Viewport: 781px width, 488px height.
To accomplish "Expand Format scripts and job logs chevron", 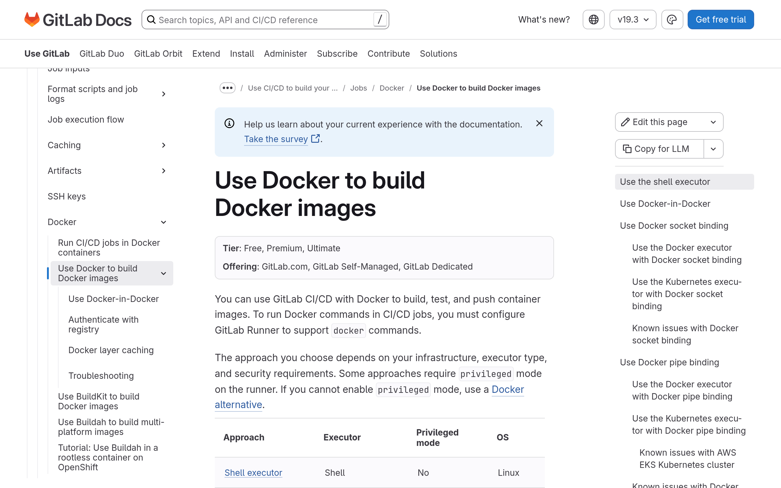I will tap(164, 94).
